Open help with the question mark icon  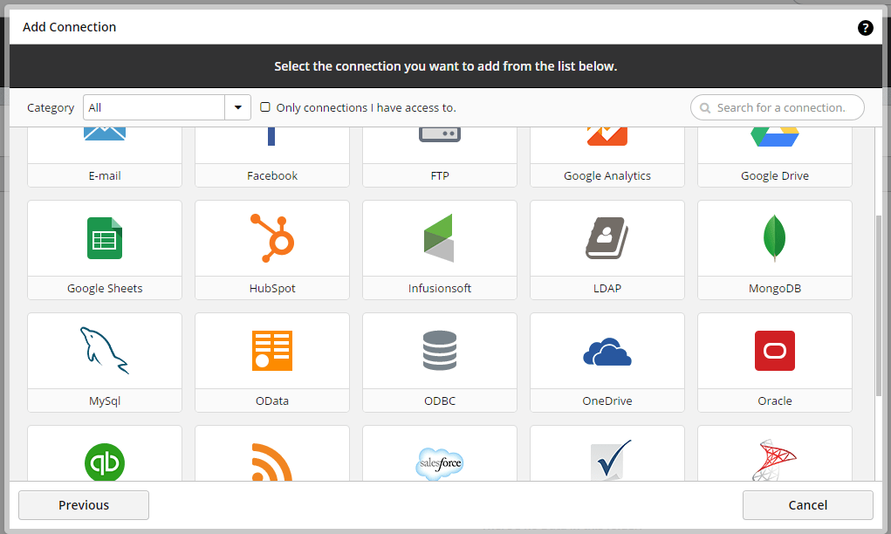point(865,27)
